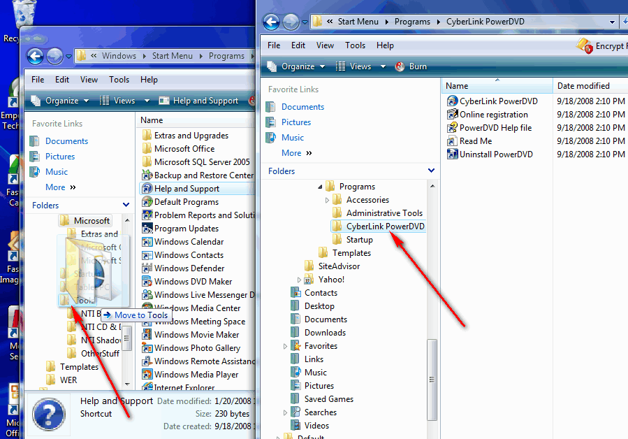Collapse Folders pane in Programs window

coord(126,205)
